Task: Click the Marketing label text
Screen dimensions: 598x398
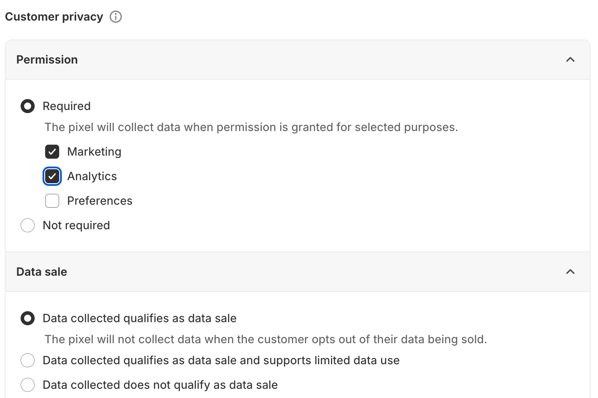Action: point(94,152)
